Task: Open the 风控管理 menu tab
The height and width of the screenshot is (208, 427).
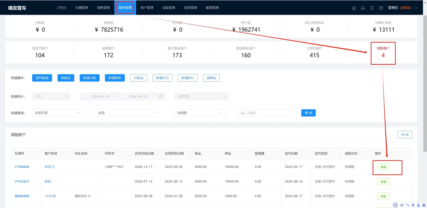Action: pyautogui.click(x=191, y=8)
